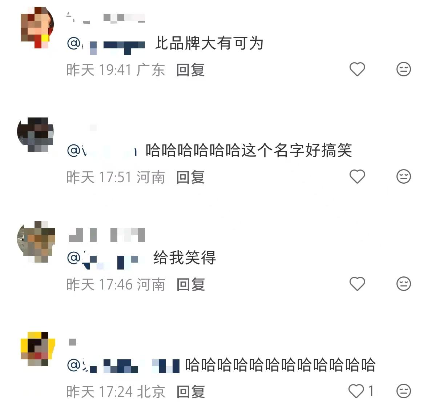Dislike the 此品牌大有可为 comment
The image size is (436, 415).
[403, 69]
